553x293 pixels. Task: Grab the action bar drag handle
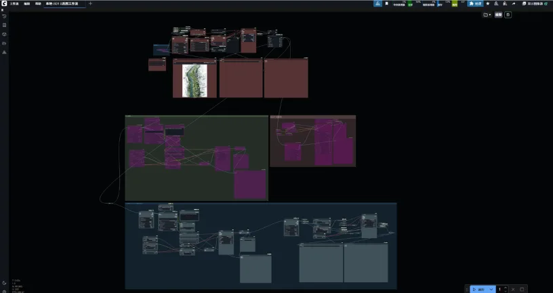point(467,289)
